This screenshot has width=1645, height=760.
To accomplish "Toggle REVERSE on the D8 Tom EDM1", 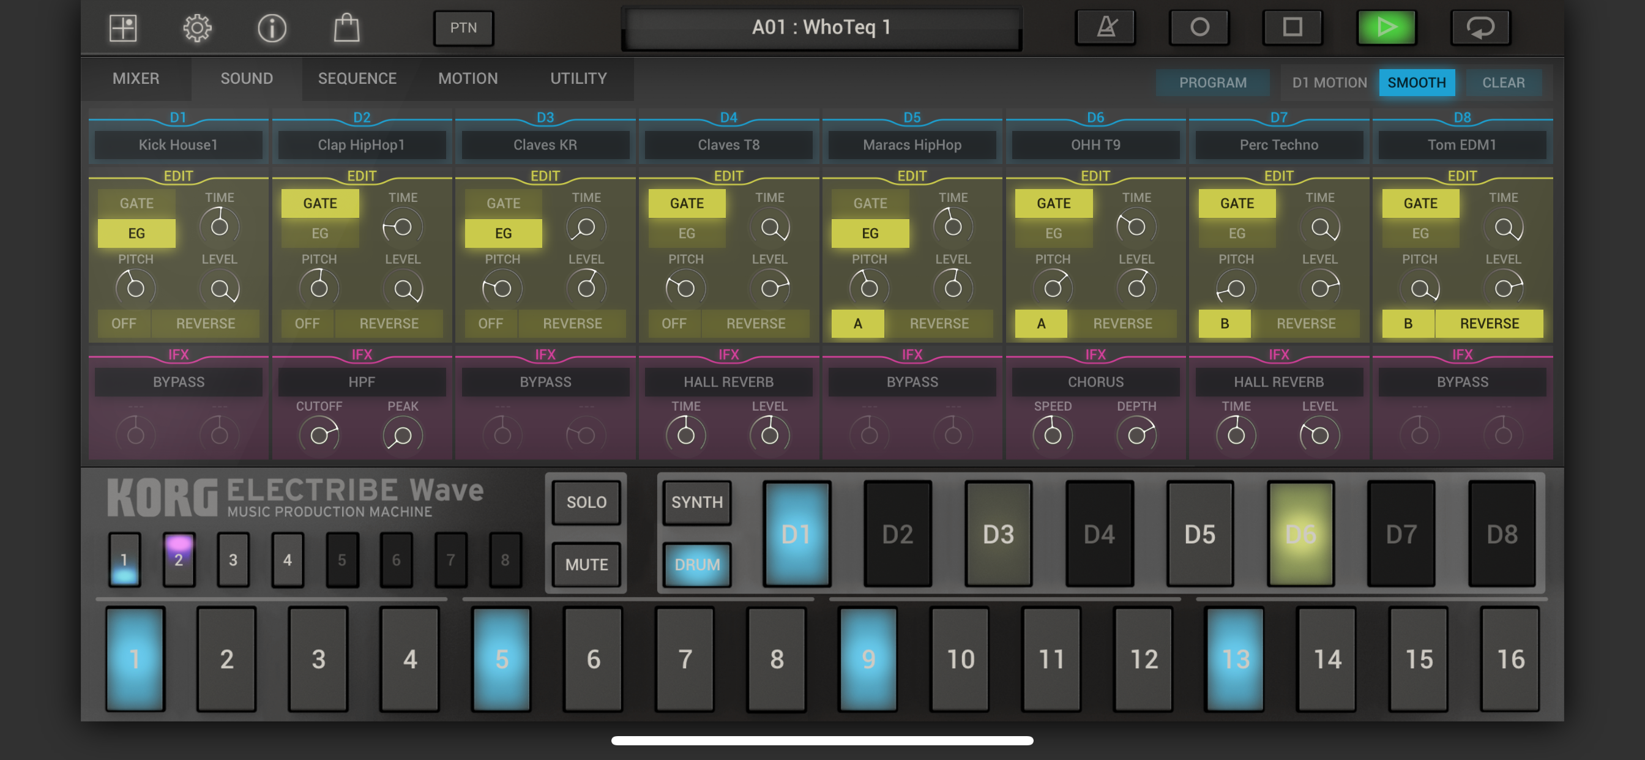I will click(1488, 323).
